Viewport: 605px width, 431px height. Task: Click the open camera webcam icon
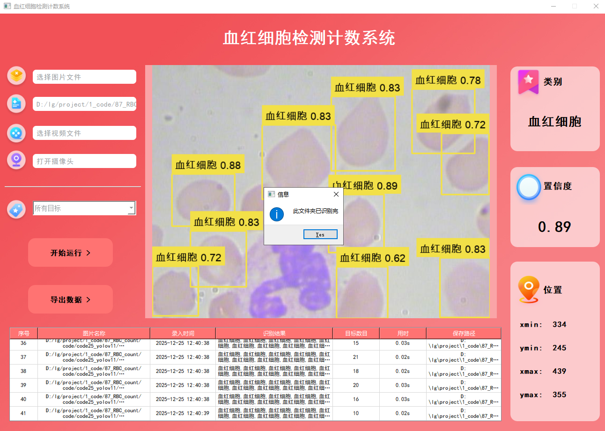click(16, 160)
